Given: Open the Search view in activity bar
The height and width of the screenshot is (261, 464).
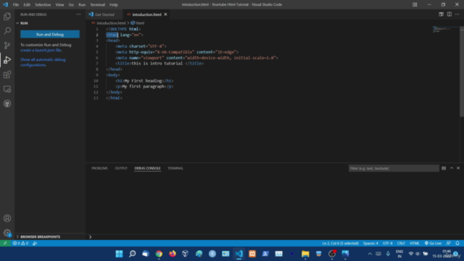Looking at the screenshot, I should click(x=7, y=30).
